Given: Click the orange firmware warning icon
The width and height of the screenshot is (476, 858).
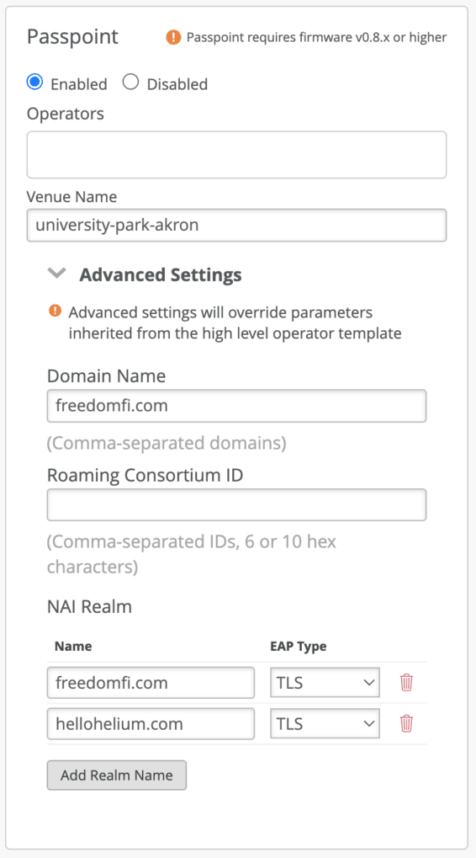Looking at the screenshot, I should 173,38.
